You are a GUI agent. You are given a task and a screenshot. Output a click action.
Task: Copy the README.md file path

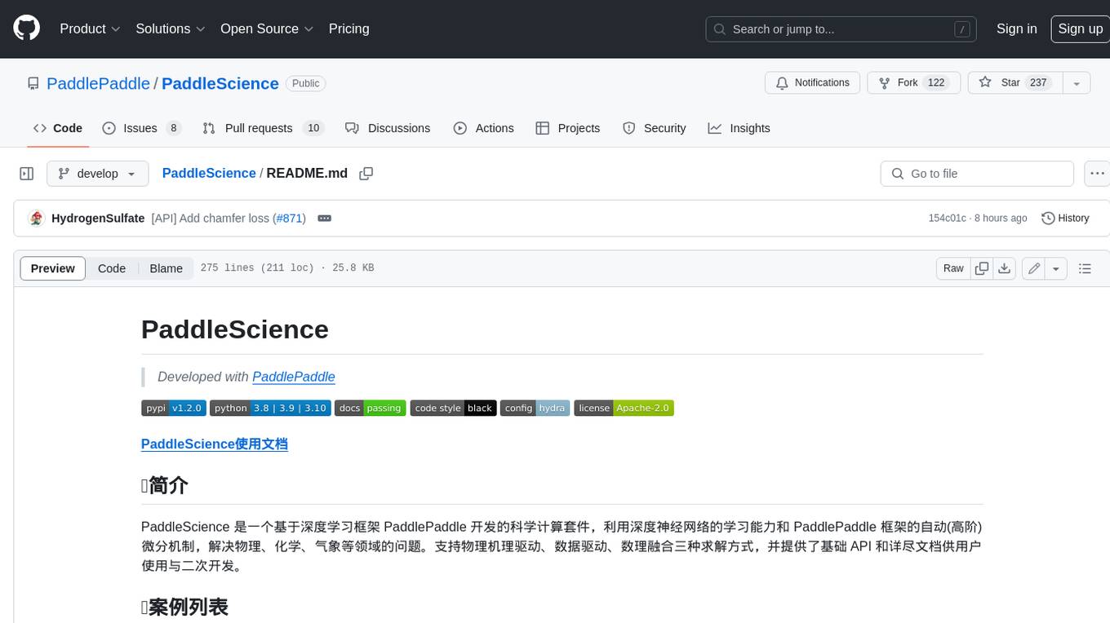coord(366,174)
